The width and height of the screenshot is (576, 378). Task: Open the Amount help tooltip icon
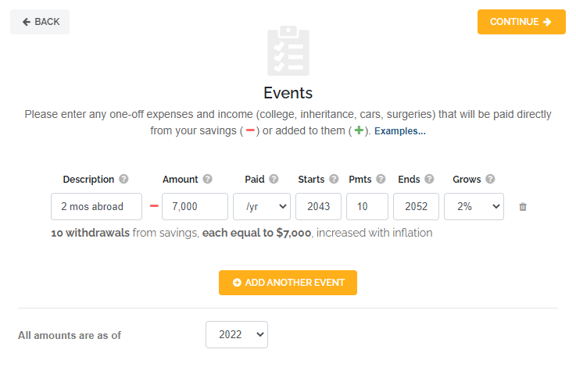pos(208,179)
